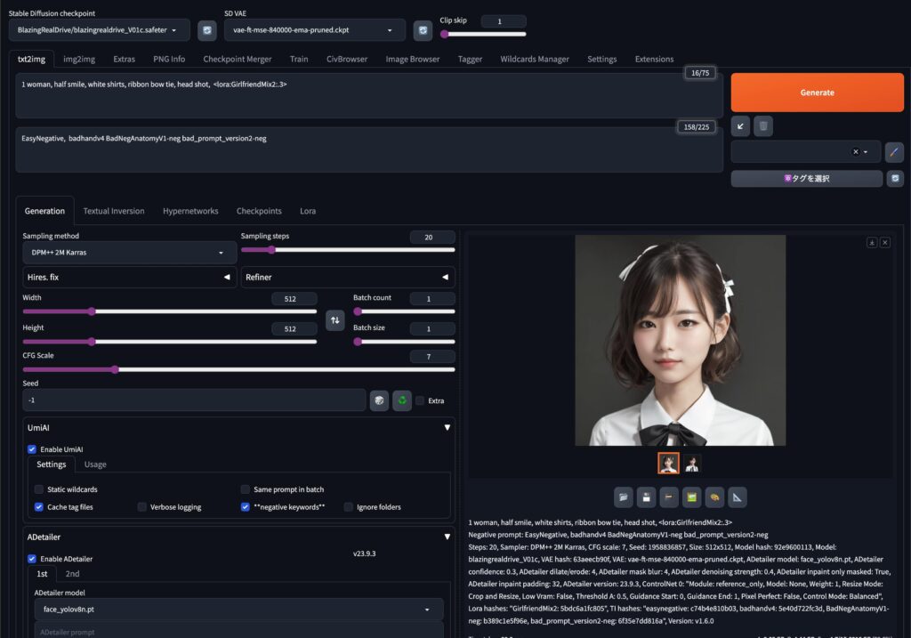Click the タグを選択 button
The height and width of the screenshot is (638, 911).
806,178
